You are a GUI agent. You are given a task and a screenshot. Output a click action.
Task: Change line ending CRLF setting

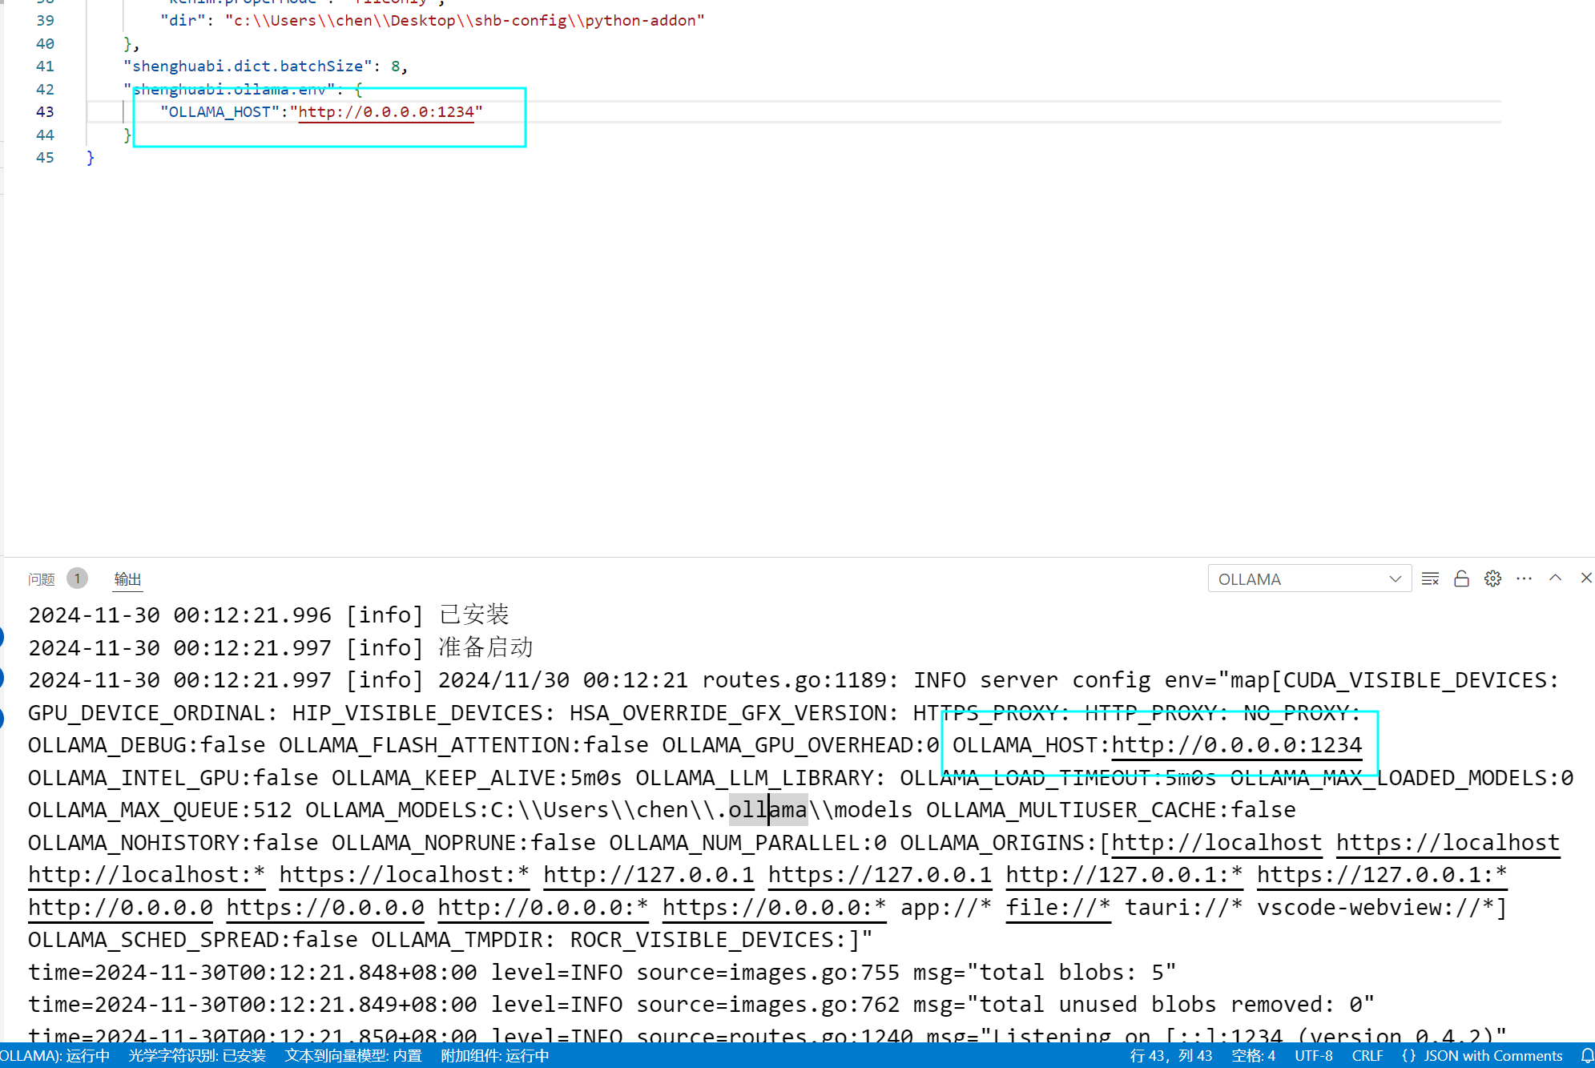pos(1367,1056)
